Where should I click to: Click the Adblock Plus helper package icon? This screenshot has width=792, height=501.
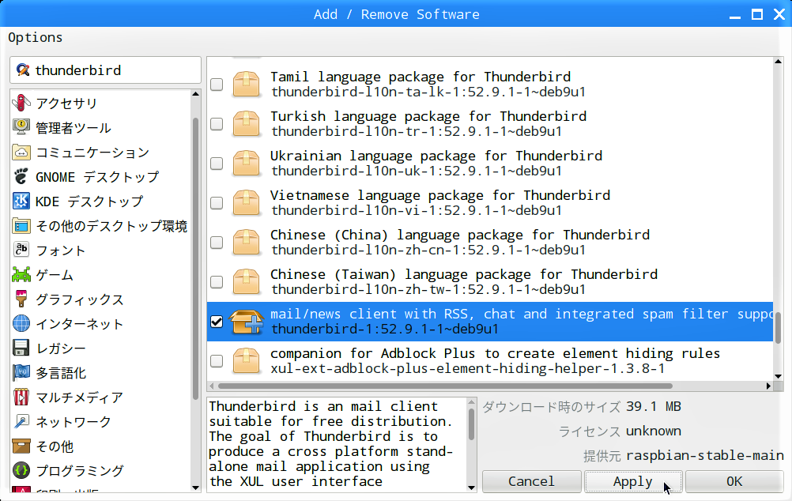[x=246, y=361]
